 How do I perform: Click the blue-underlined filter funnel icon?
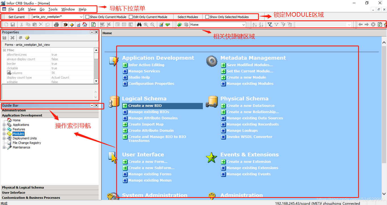click(x=270, y=25)
